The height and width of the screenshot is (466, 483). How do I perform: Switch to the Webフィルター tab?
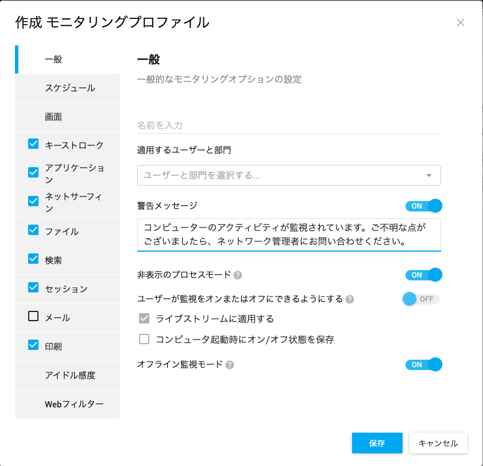click(x=67, y=404)
